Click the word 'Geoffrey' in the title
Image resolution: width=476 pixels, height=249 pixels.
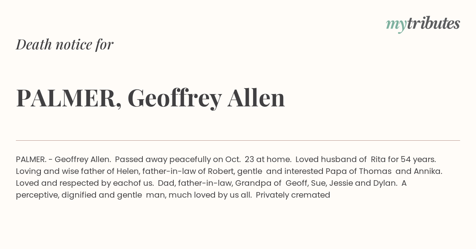coord(175,98)
